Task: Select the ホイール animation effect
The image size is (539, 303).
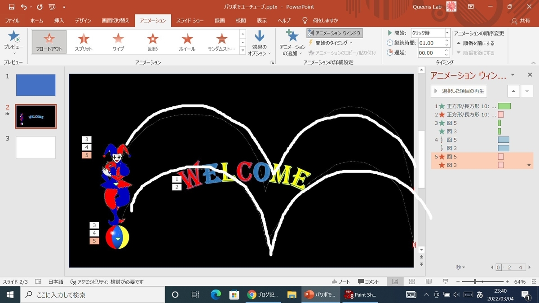Action: [x=187, y=42]
